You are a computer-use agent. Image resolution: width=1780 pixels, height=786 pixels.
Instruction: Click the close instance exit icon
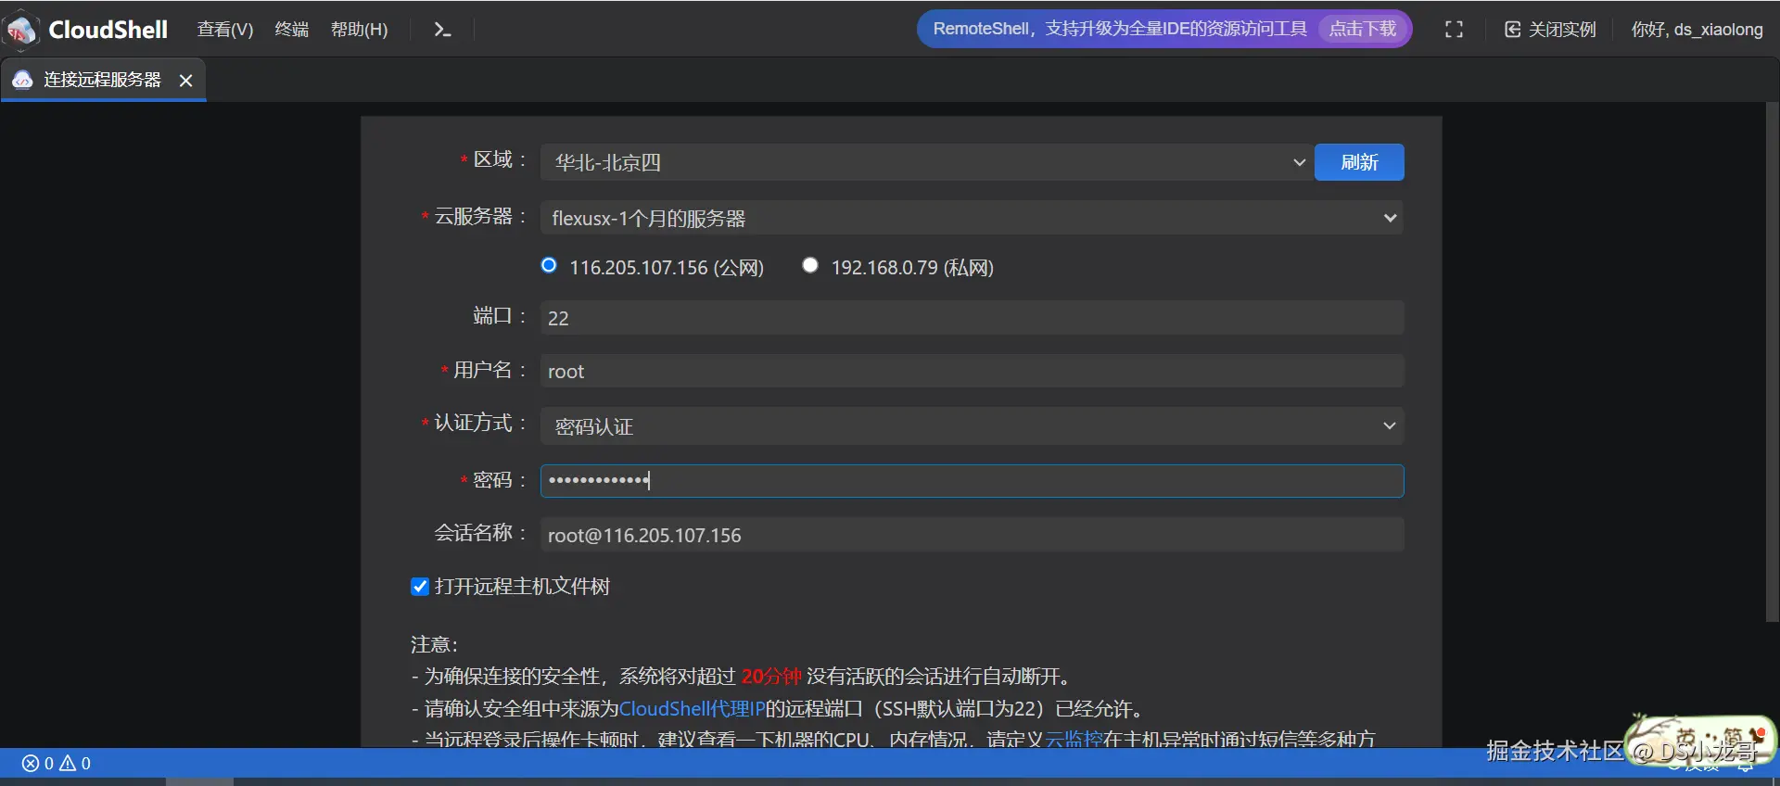coord(1512,30)
